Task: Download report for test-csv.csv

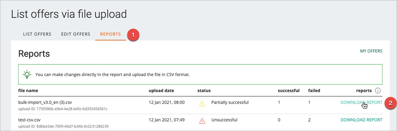Action: click(x=361, y=120)
